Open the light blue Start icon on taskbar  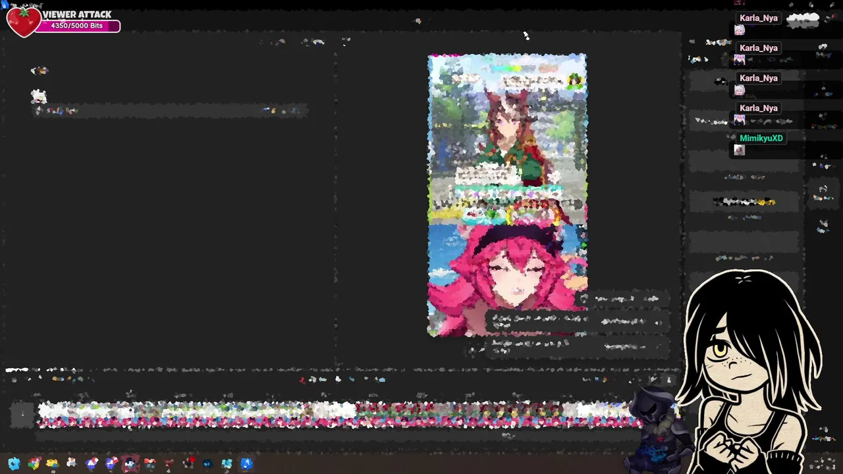(14, 463)
